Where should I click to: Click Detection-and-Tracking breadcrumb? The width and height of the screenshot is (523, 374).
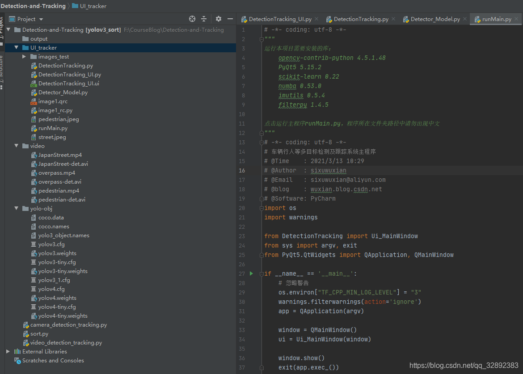(x=33, y=6)
